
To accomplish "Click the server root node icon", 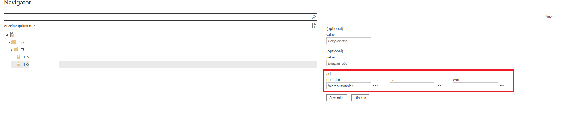I will click(12, 34).
